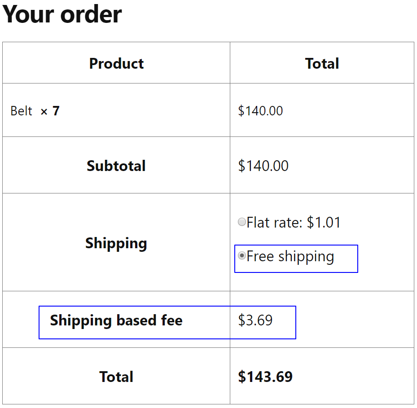417x408 pixels.
Task: Click the Subtotal row label
Action: [x=116, y=166]
